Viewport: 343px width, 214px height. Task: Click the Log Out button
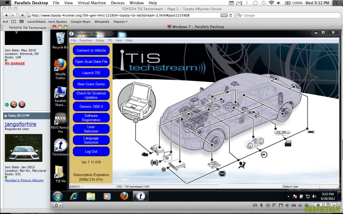click(91, 152)
